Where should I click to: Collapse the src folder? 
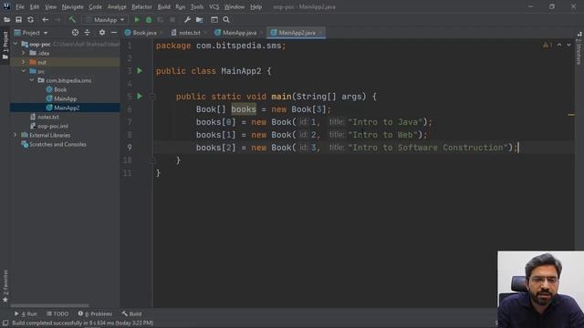24,71
